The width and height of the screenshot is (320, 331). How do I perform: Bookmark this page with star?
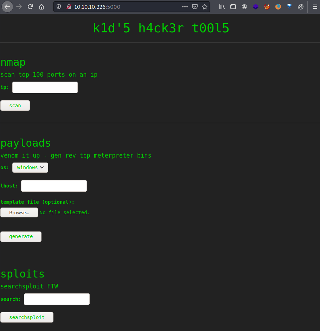pos(205,7)
